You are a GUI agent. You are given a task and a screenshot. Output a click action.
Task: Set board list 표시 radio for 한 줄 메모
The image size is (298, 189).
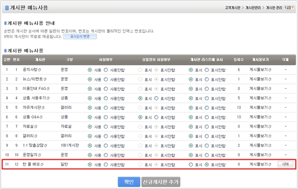[191, 165]
